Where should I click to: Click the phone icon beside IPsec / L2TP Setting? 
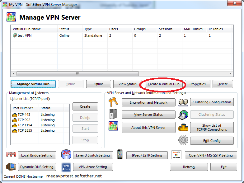(120, 154)
